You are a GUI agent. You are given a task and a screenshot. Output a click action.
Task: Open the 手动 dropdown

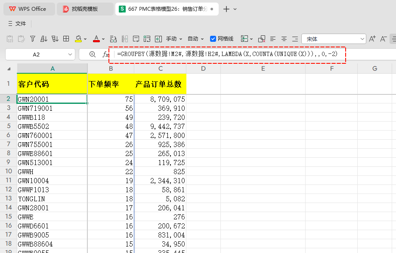pos(174,39)
